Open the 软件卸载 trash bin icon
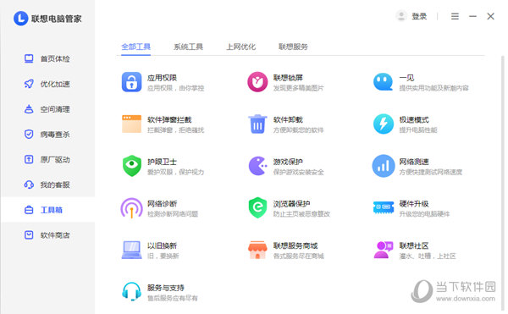The height and width of the screenshot is (314, 508). 257,124
